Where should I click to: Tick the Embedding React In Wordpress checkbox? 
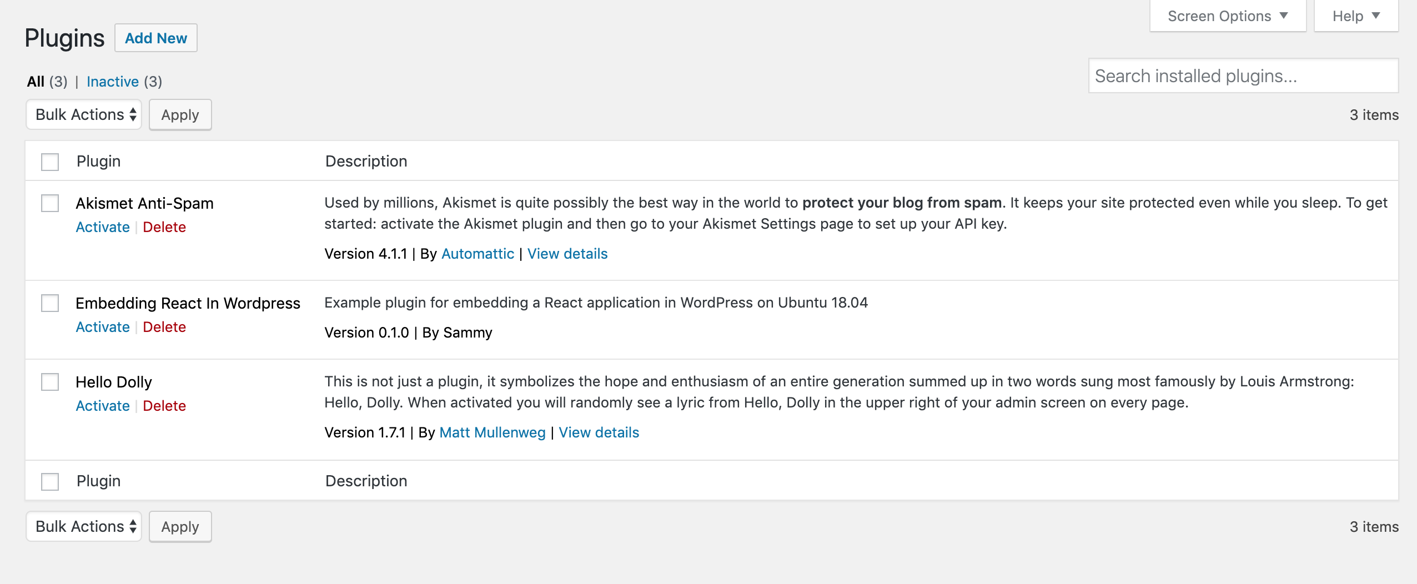(x=50, y=303)
